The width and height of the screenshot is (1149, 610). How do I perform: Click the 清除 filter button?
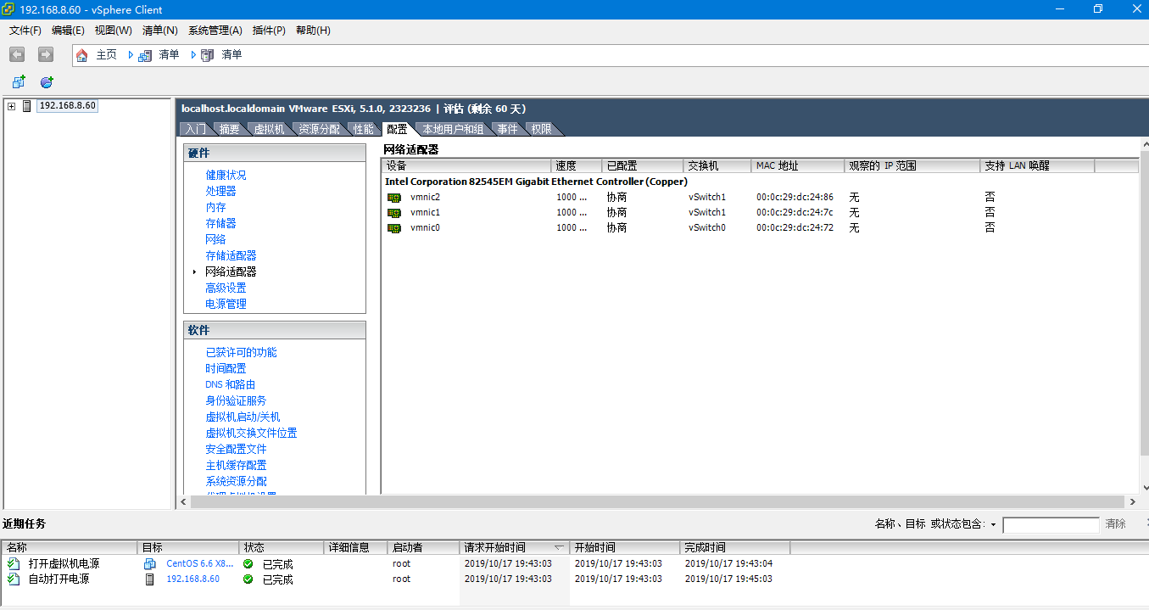(x=1115, y=524)
